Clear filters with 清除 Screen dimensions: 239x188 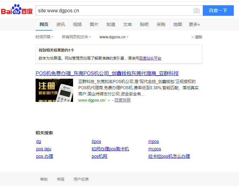(x=197, y=37)
